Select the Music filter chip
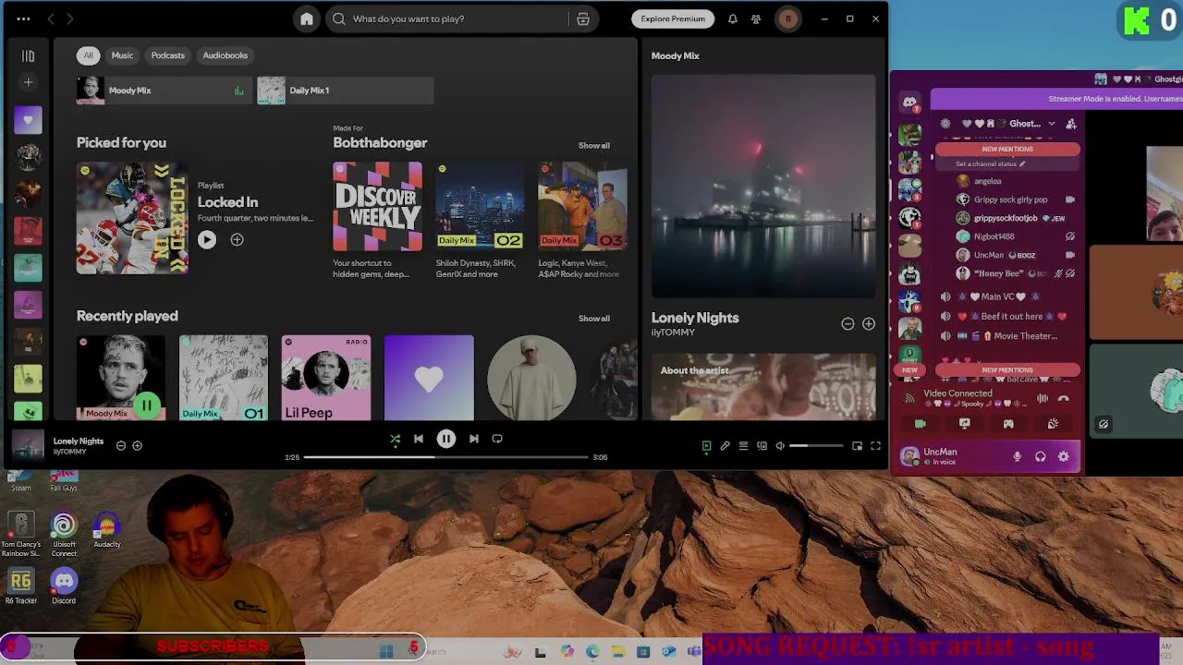Image resolution: width=1183 pixels, height=665 pixels. pyautogui.click(x=122, y=55)
